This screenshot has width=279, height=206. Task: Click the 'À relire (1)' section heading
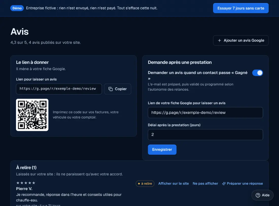click(26, 168)
